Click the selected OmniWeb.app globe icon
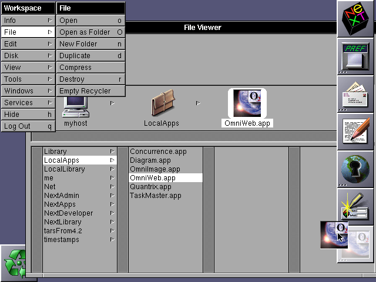Image resolution: width=376 pixels, height=282 pixels. [247, 103]
